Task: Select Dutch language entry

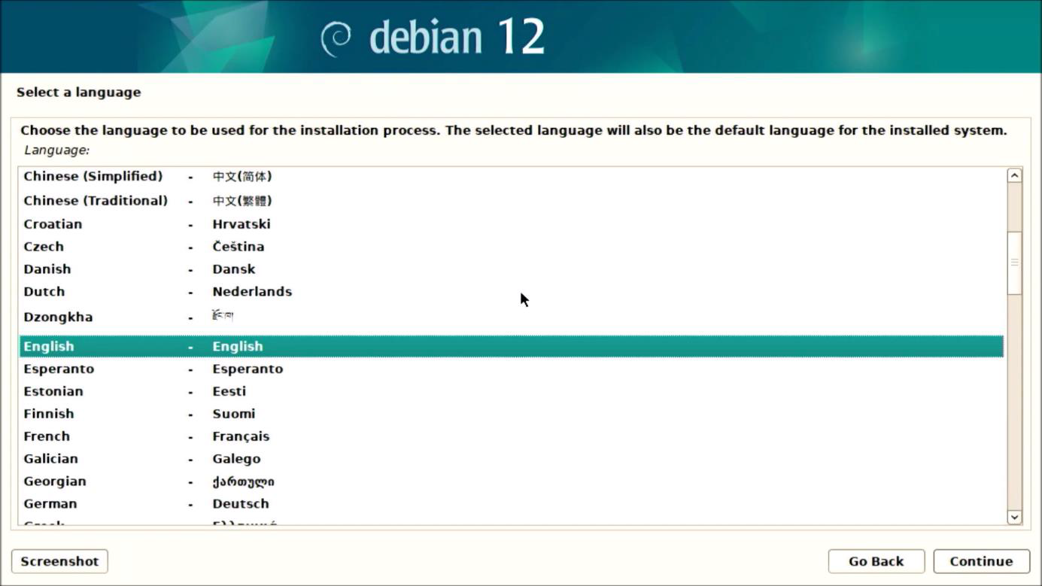Action: pyautogui.click(x=512, y=292)
